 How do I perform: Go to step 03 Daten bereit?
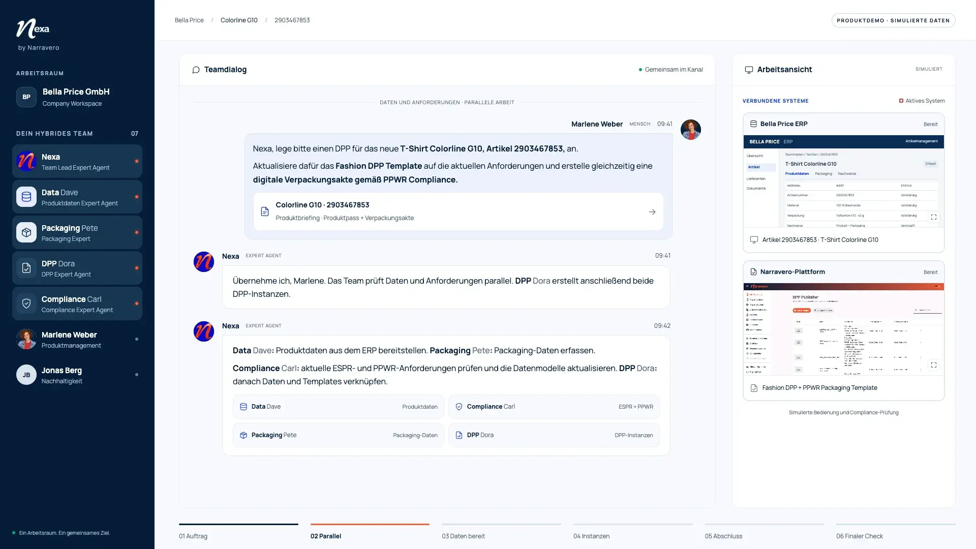(x=501, y=532)
